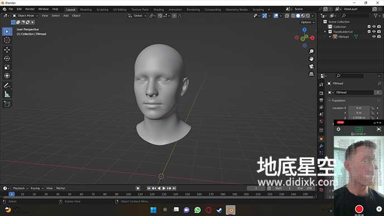Toggle the camera view icon
Image resolution: width=384 pixels, height=216 pixels.
tap(311, 66)
